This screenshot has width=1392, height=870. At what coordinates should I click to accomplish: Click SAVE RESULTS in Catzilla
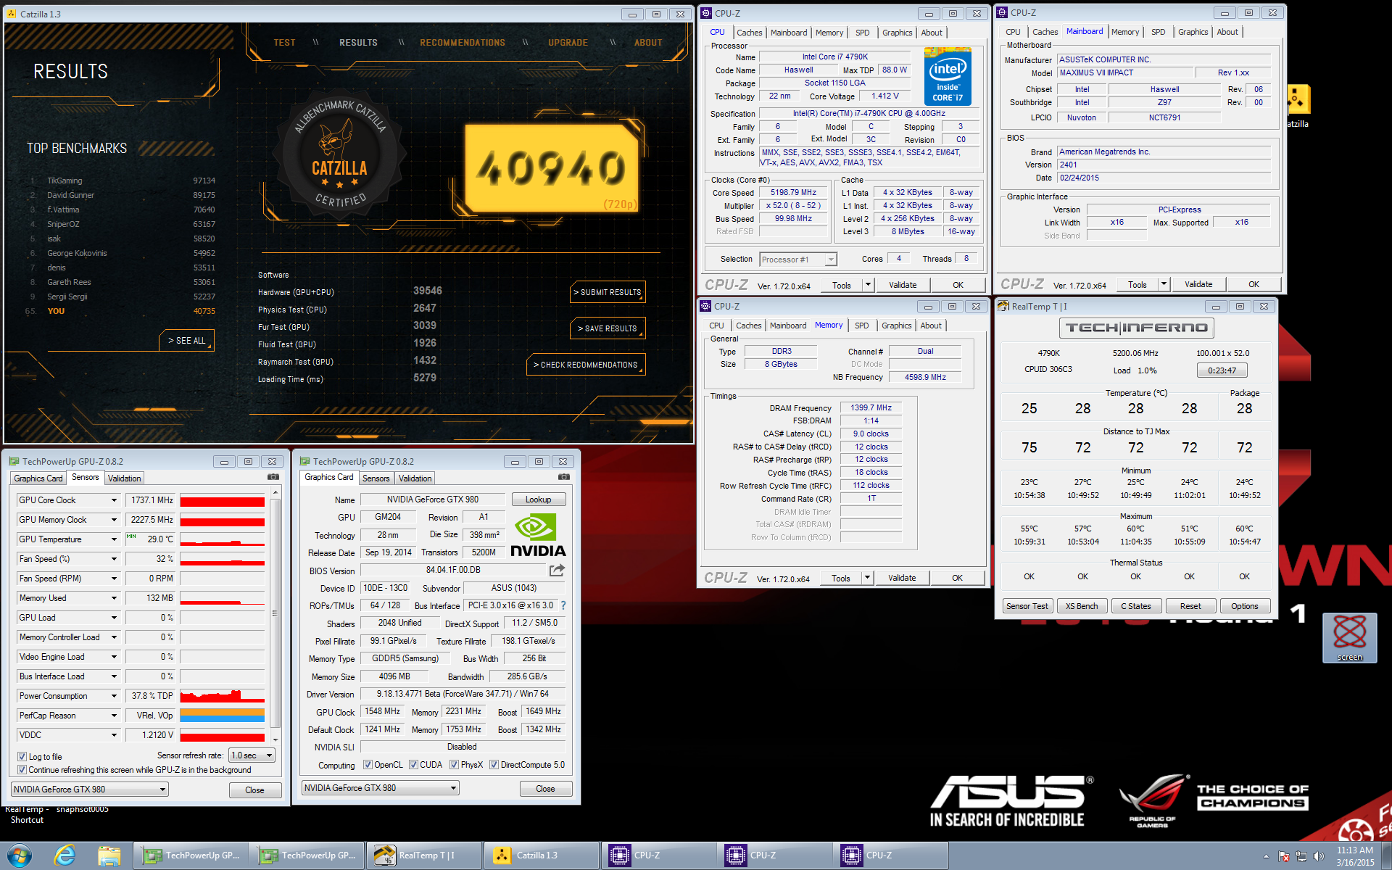(608, 328)
